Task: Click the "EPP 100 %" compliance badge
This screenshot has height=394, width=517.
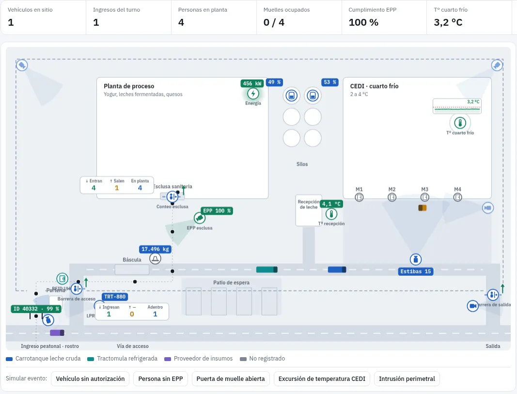Action: [x=217, y=211]
